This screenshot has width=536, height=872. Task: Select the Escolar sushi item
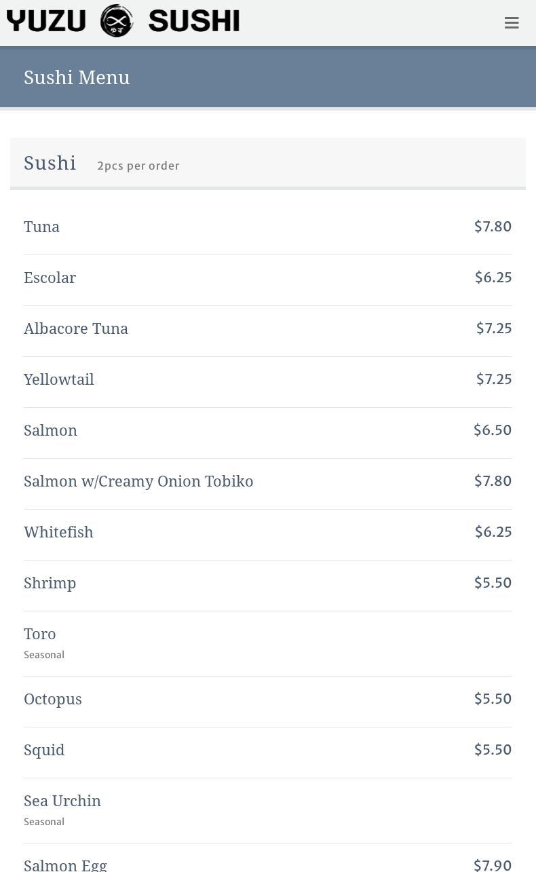(50, 278)
